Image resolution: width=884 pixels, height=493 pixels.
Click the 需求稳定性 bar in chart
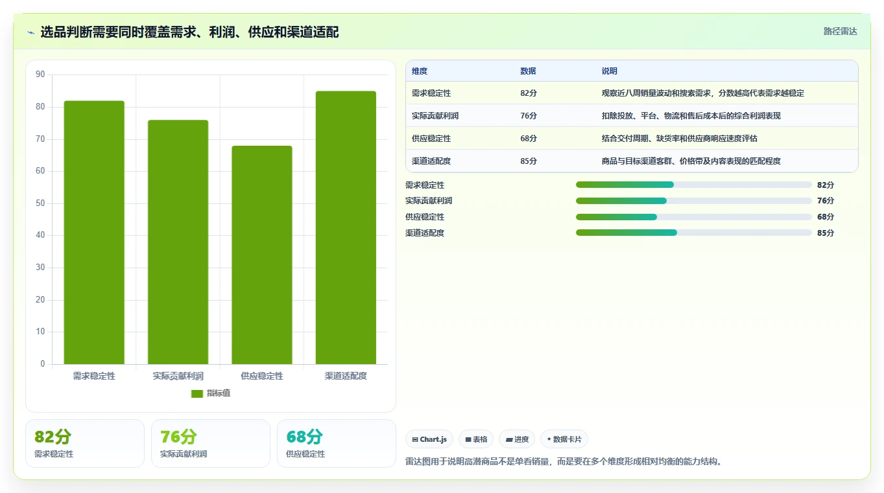(94, 233)
